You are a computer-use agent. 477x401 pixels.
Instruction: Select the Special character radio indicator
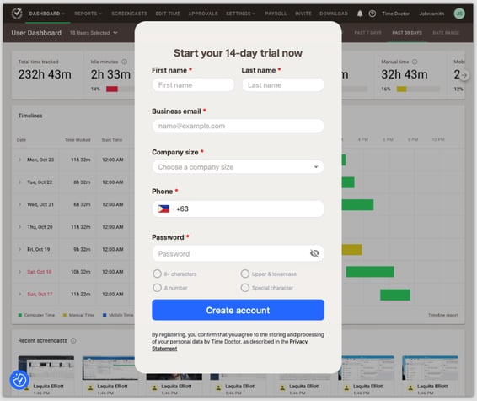point(245,288)
